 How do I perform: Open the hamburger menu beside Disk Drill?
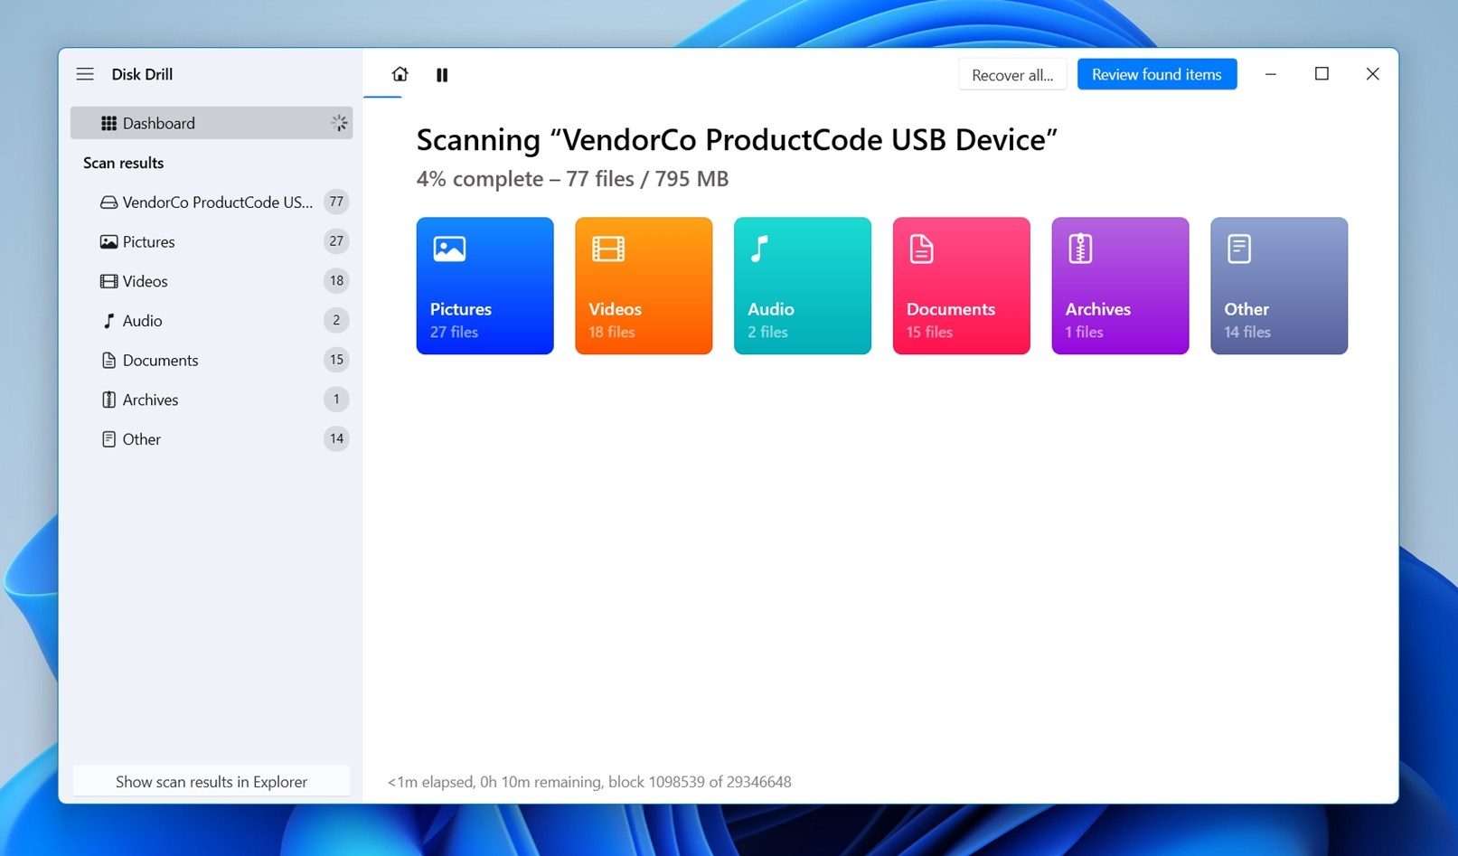85,74
